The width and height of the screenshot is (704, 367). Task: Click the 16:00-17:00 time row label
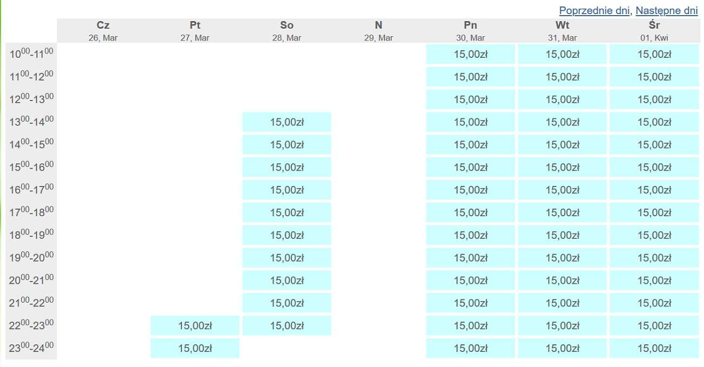pyautogui.click(x=31, y=190)
